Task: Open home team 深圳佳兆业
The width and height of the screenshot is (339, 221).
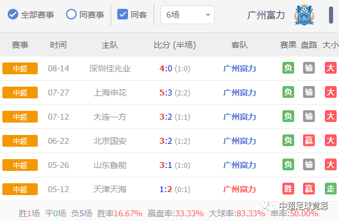Action: click(x=110, y=68)
